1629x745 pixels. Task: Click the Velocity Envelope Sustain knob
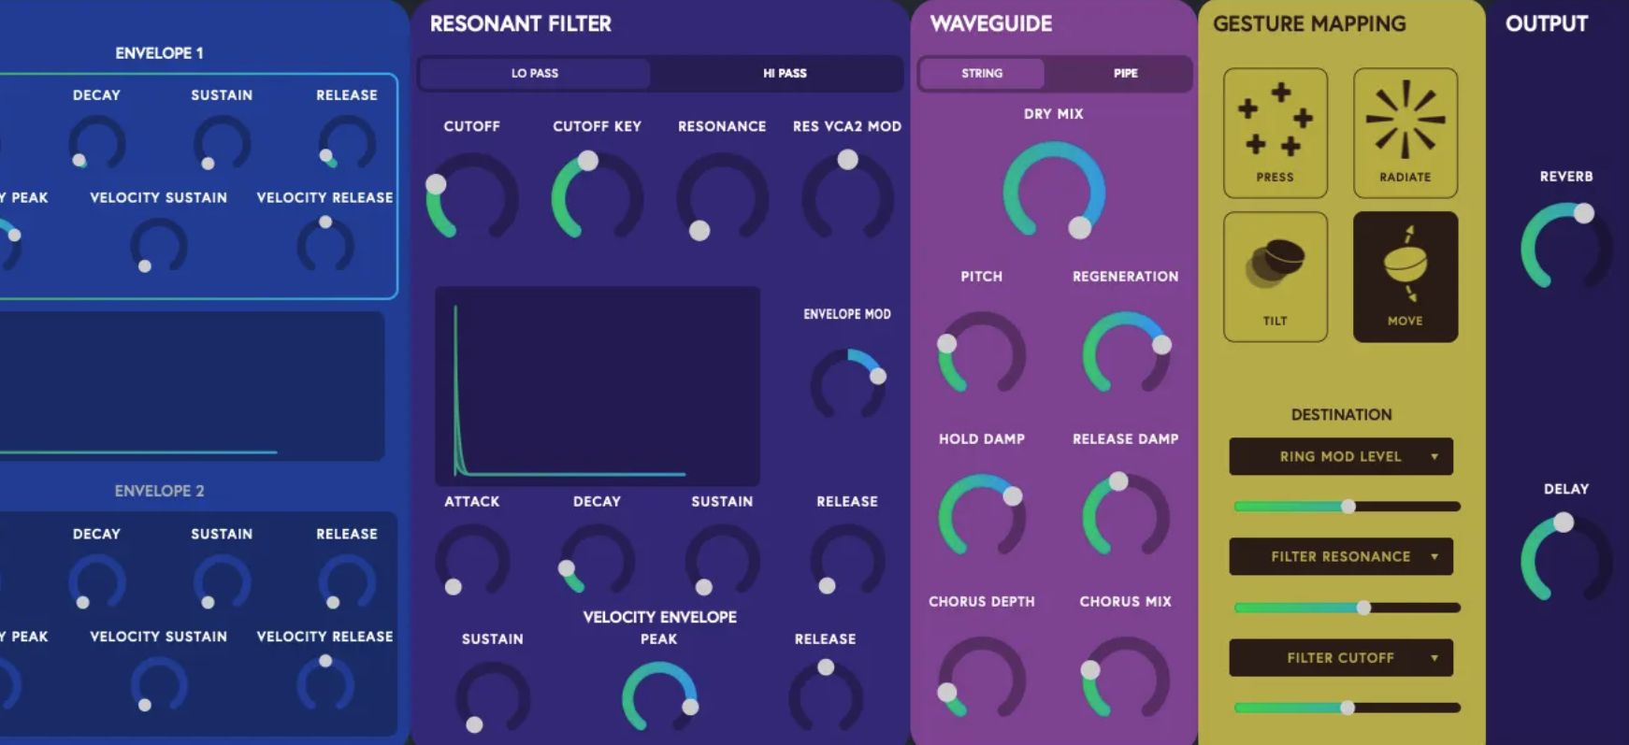493,699
